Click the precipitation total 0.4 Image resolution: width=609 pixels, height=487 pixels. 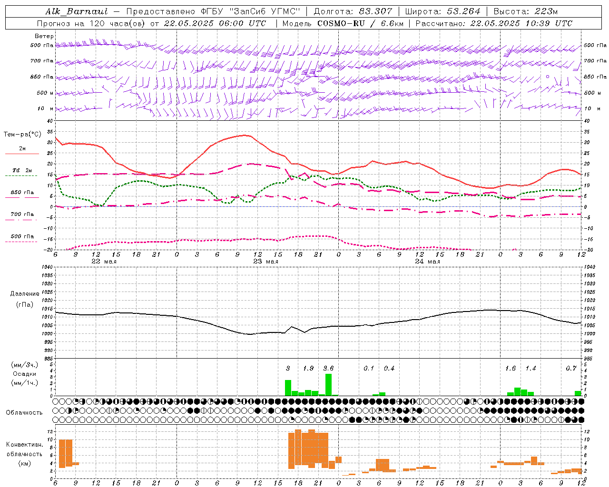(389, 368)
